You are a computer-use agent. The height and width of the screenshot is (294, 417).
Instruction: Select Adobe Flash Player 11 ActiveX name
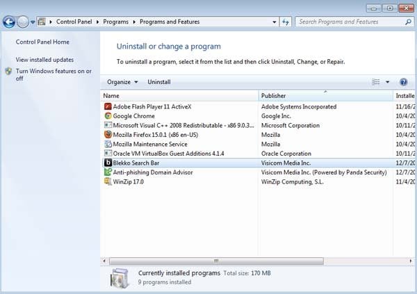[x=152, y=107]
